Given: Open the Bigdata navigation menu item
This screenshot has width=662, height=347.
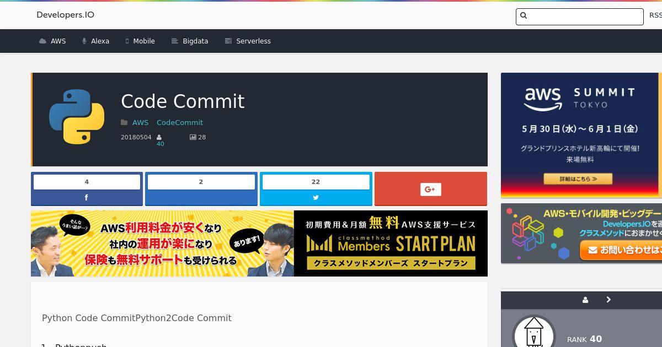Looking at the screenshot, I should (x=190, y=41).
